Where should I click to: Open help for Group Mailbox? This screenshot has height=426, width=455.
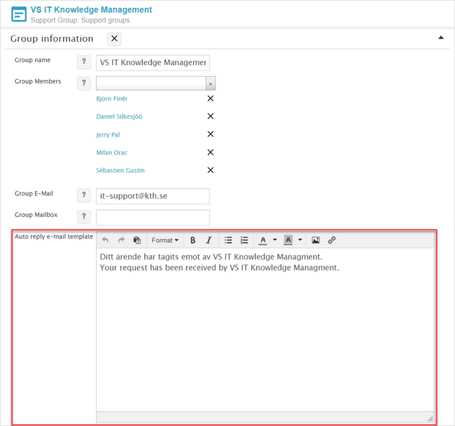pos(84,217)
